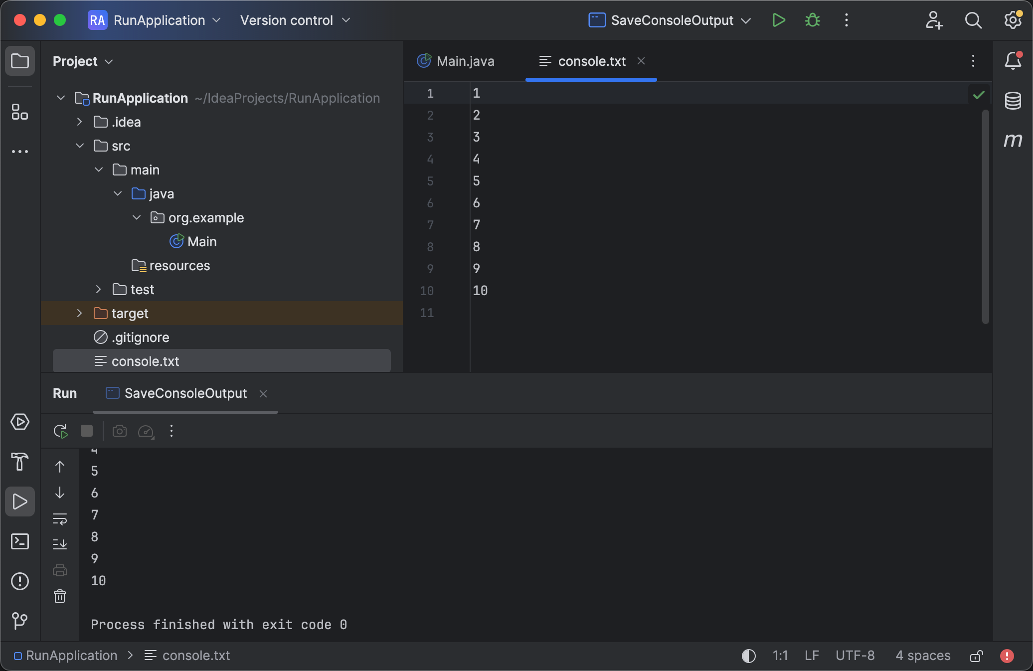
Task: Open the Terminal tool window
Action: click(20, 541)
